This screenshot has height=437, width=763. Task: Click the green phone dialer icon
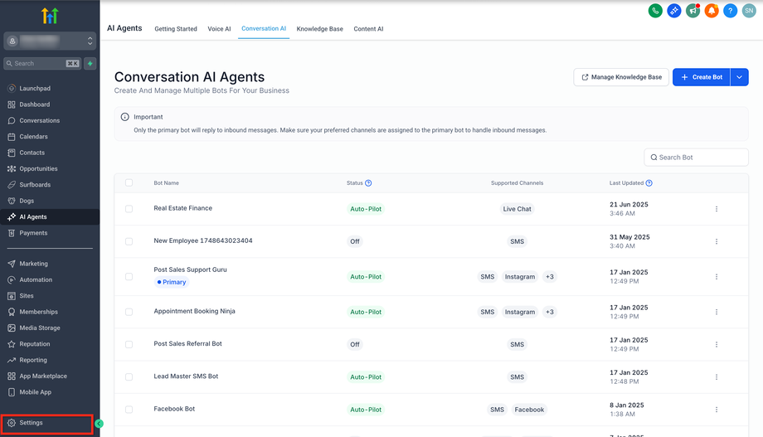655,11
